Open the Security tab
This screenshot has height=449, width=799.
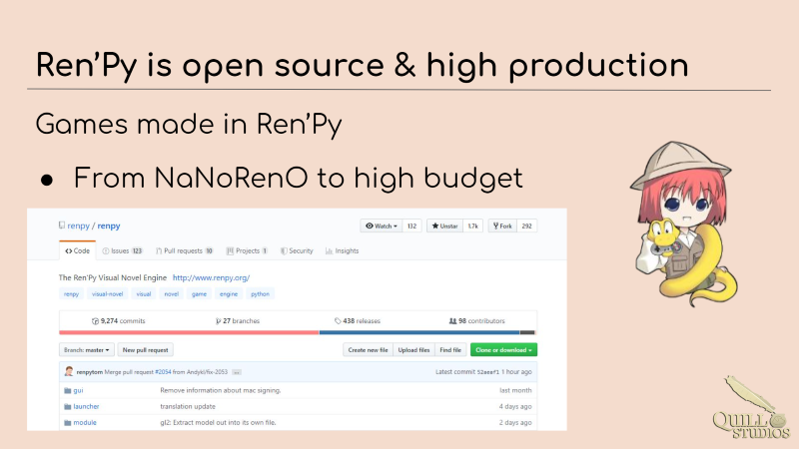[297, 251]
